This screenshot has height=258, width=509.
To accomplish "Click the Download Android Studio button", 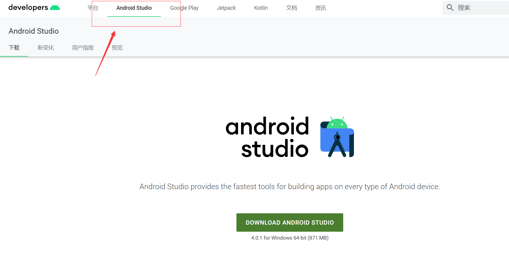I will click(x=290, y=222).
